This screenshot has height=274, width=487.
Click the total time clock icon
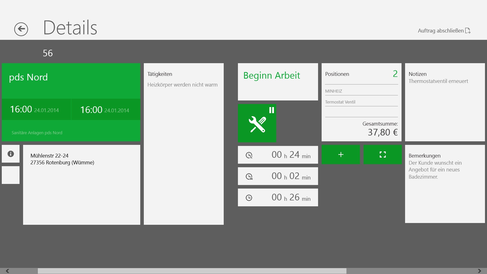click(x=249, y=198)
